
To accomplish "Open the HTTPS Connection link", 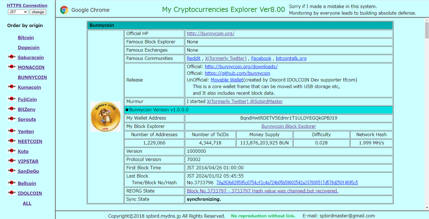I will point(27,5).
